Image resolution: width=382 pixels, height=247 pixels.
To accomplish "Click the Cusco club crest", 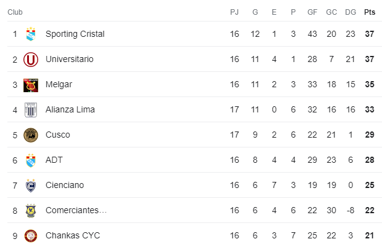I will pos(31,135).
